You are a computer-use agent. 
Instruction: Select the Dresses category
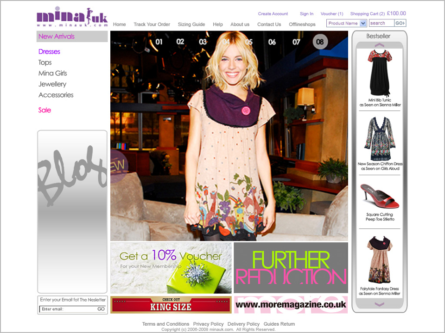(x=50, y=51)
